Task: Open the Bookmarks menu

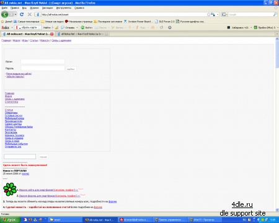Action: click(47, 8)
